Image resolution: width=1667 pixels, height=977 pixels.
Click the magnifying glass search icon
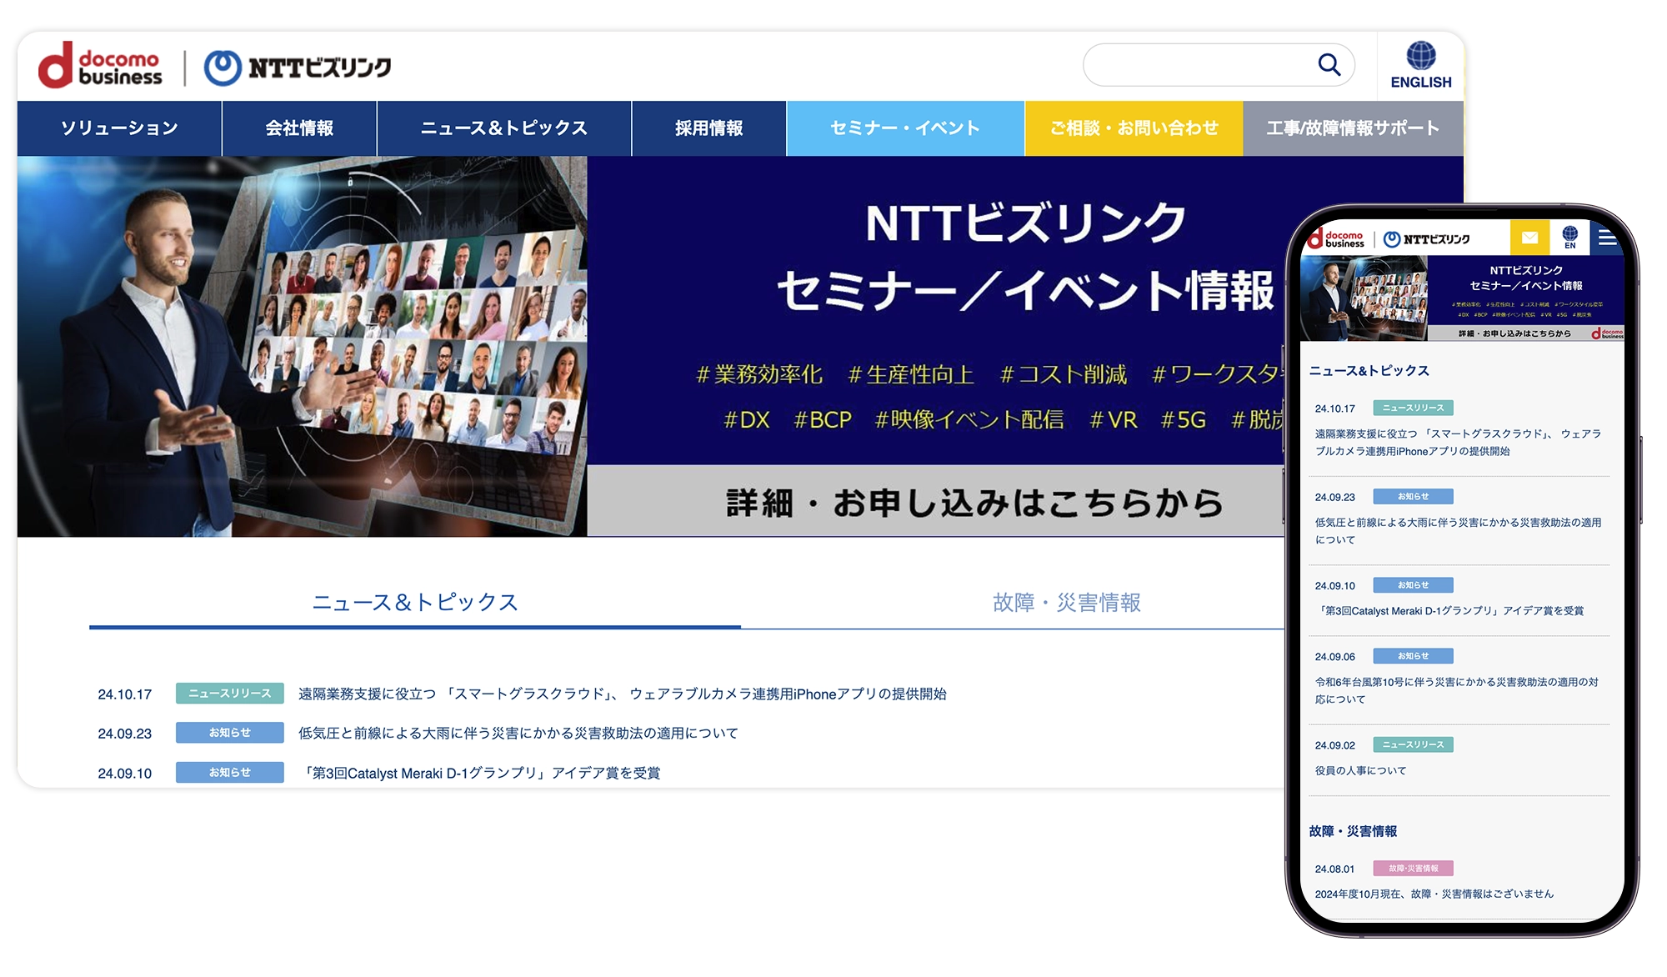click(1329, 65)
